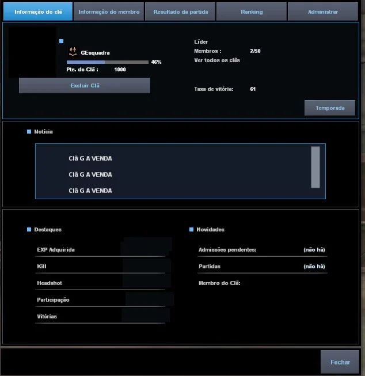
Task: Click the blue square marker beside clan logo
Action: click(62, 41)
